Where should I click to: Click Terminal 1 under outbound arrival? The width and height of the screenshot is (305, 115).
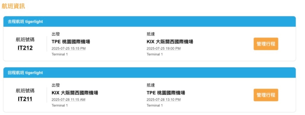pos(155,55)
